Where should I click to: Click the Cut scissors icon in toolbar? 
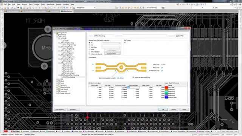click(x=39, y=8)
